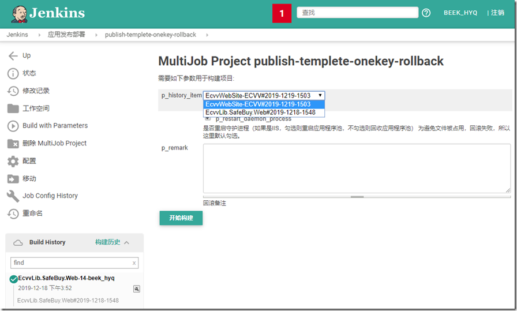Click the textarea resize bar handle
517x311 pixels.
357,197
